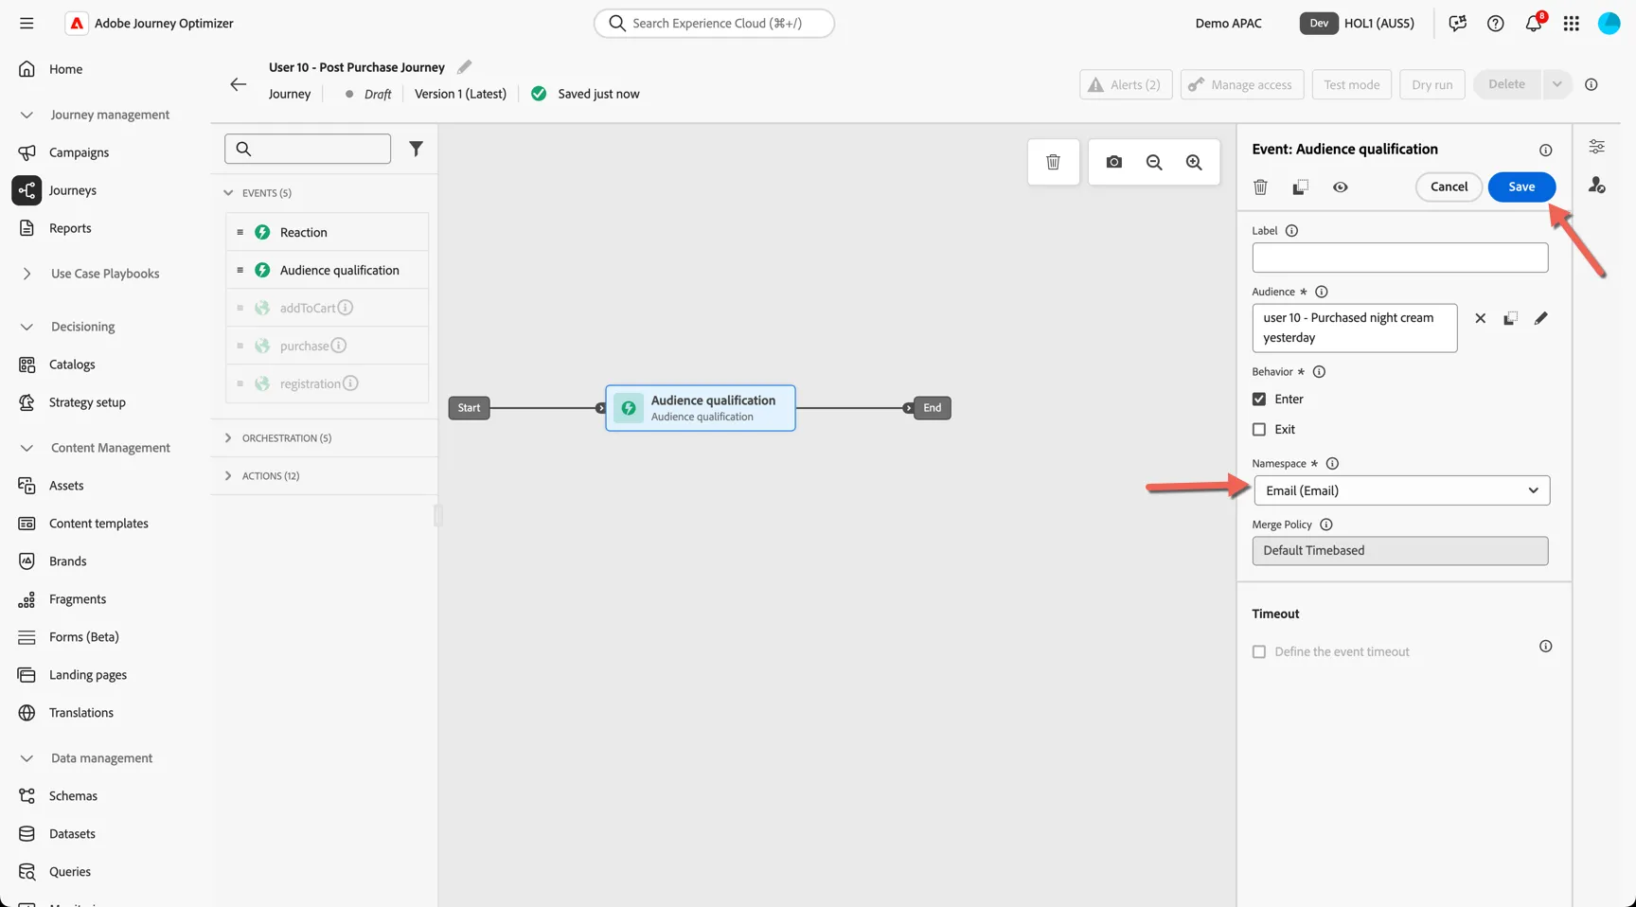
Task: Click the Cancel button
Action: (1449, 187)
